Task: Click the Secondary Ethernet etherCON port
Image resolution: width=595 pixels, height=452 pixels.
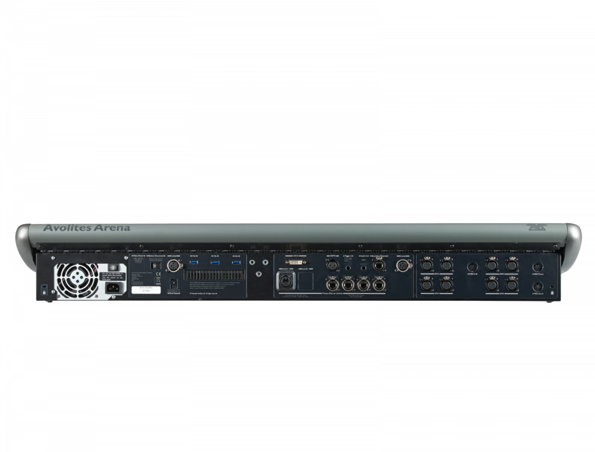Action: click(x=379, y=265)
